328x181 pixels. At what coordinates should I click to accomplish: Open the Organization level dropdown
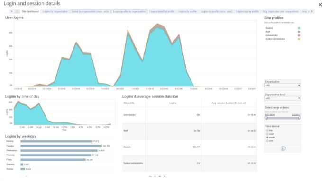pyautogui.click(x=282, y=98)
